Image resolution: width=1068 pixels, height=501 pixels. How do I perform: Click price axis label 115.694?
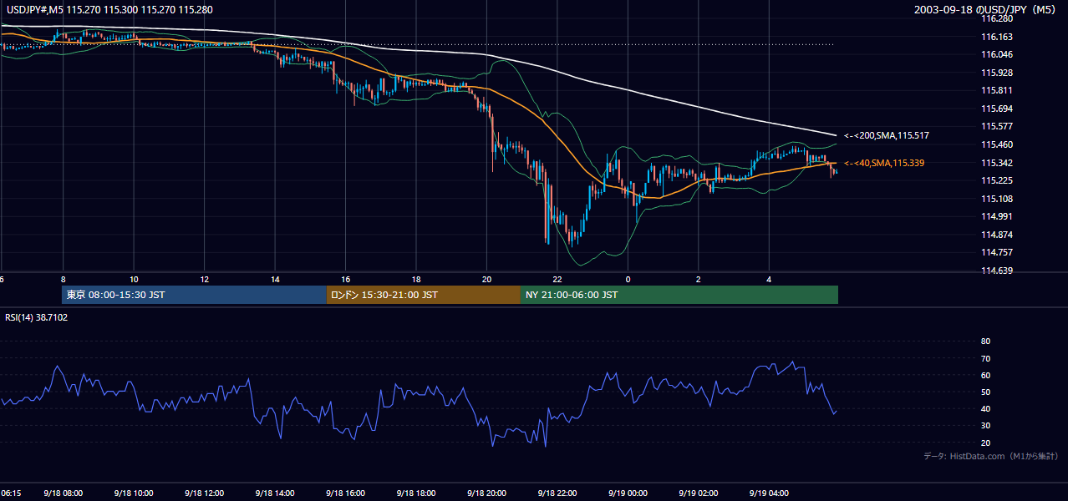click(996, 109)
